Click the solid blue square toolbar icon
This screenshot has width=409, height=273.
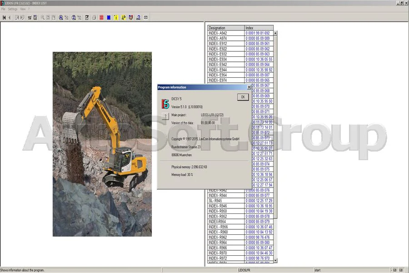(109, 18)
